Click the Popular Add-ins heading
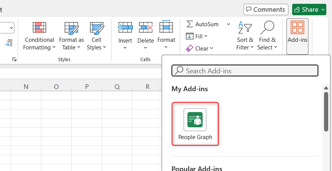Screen dimensions: 332x171 (x=197, y=169)
